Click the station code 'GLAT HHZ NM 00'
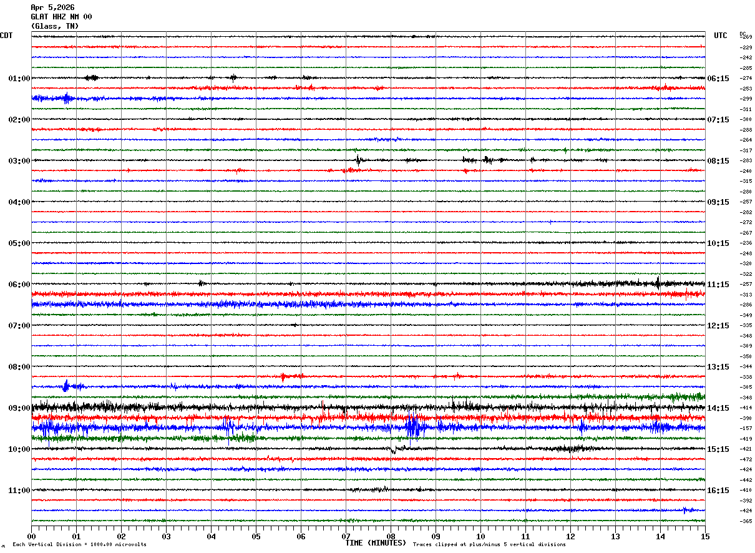 click(x=61, y=17)
